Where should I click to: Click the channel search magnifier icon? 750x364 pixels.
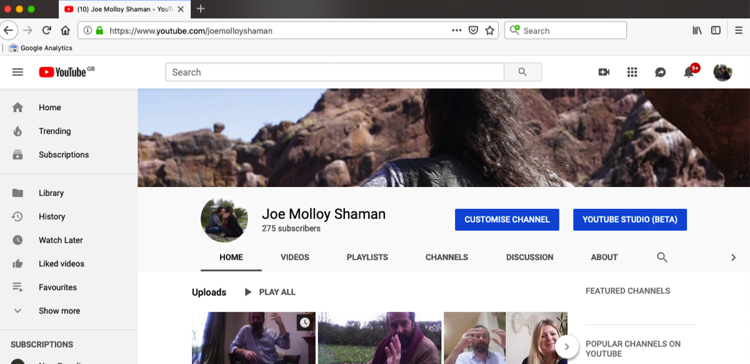(x=662, y=257)
